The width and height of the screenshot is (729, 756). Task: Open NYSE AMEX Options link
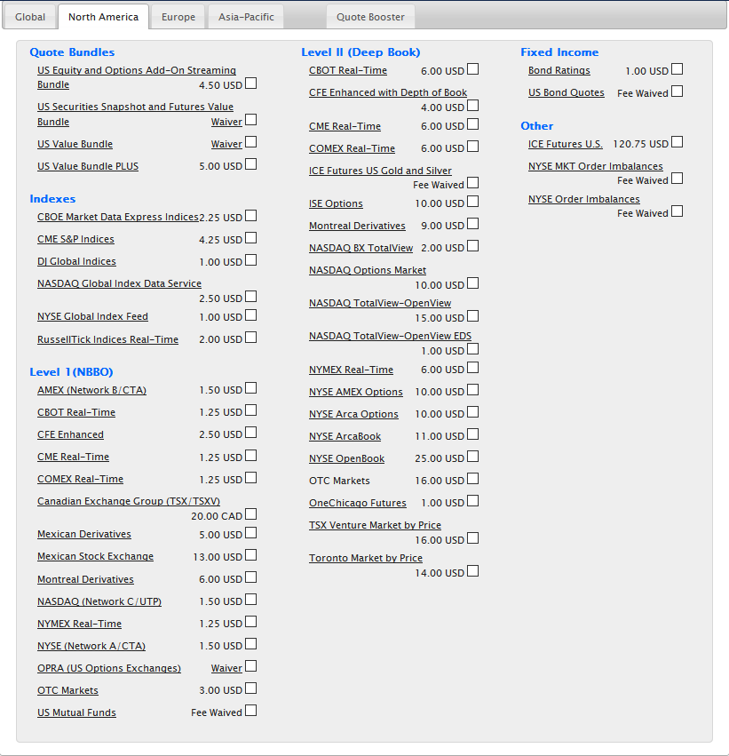click(x=355, y=392)
